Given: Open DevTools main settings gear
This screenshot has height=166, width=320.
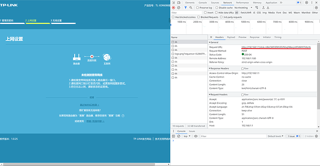Looking at the screenshot, I should click(307, 3).
